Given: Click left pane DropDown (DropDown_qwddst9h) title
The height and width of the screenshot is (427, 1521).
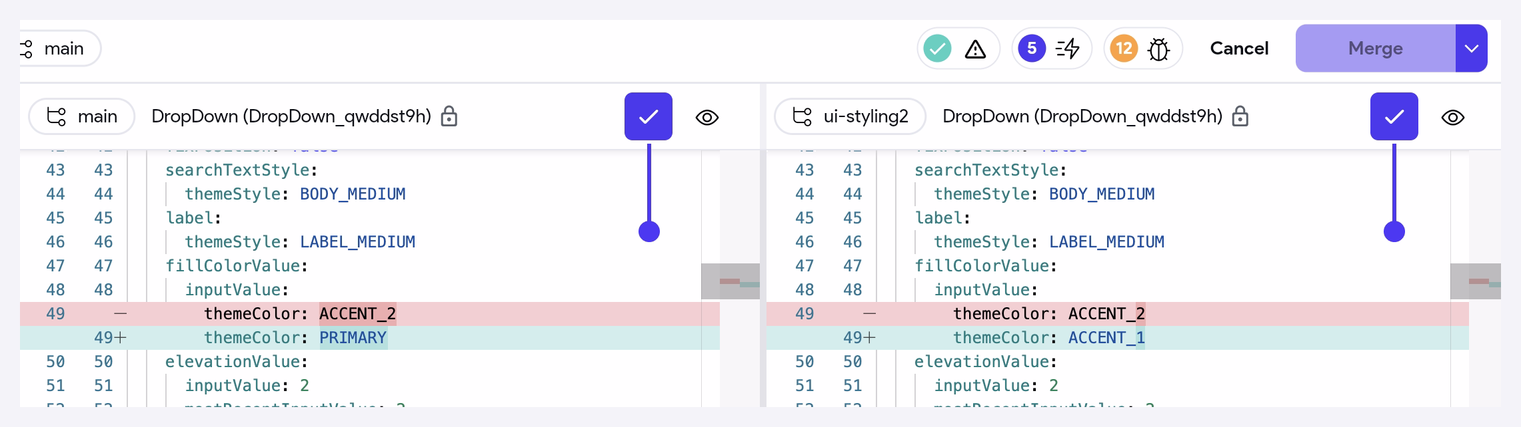Looking at the screenshot, I should coord(291,116).
